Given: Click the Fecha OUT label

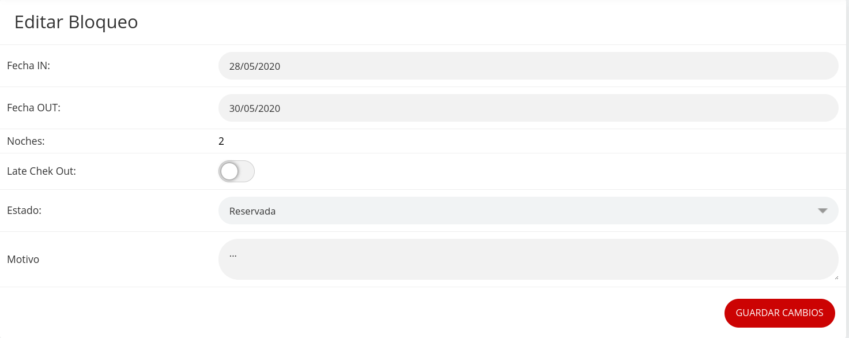Looking at the screenshot, I should pos(33,108).
